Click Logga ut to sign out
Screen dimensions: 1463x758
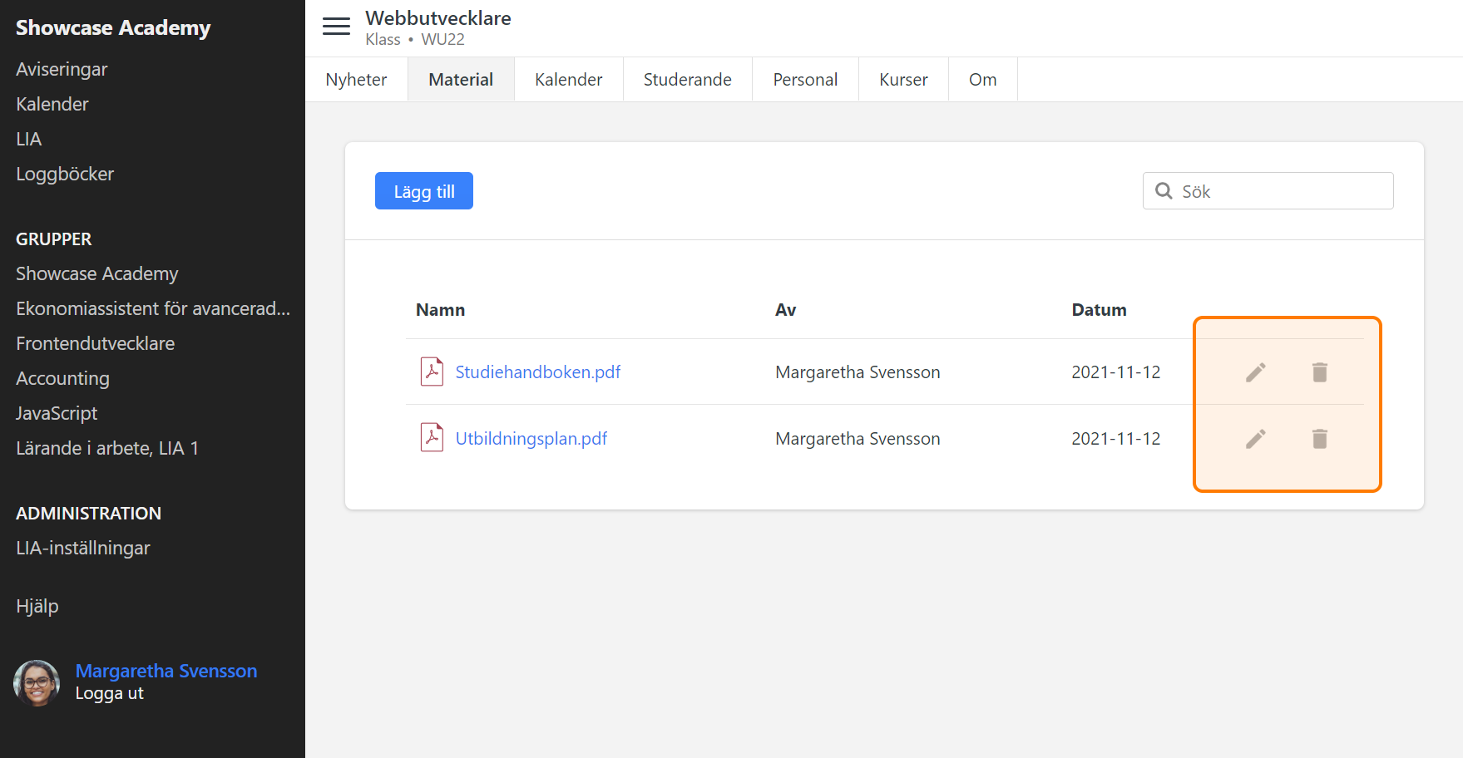click(x=109, y=693)
